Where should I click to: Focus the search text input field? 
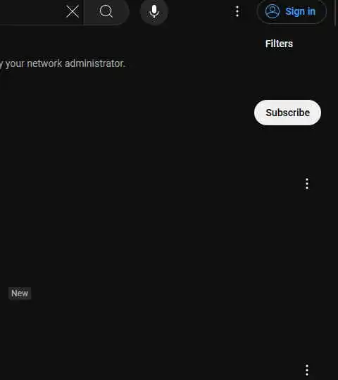[x=32, y=12]
